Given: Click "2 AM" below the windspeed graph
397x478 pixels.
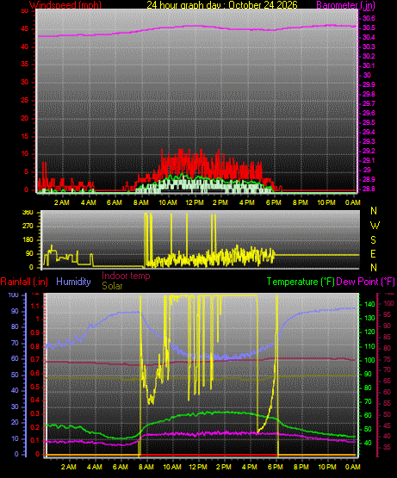Looking at the screenshot, I should tap(62, 202).
